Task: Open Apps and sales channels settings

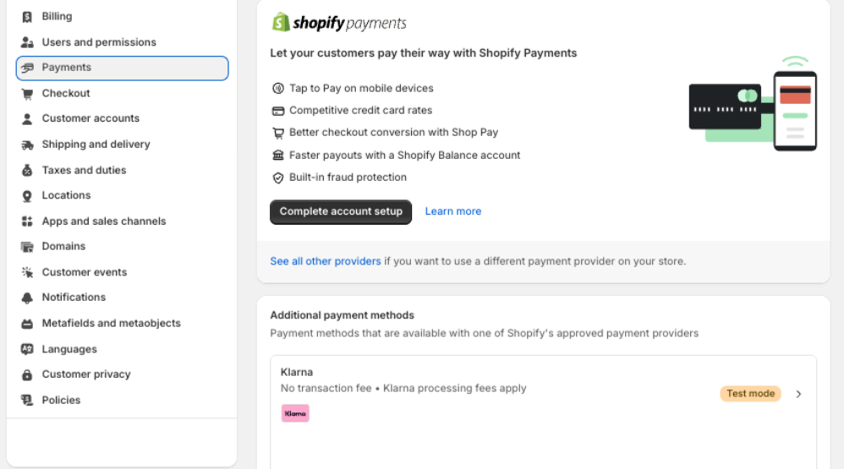Action: coord(103,221)
